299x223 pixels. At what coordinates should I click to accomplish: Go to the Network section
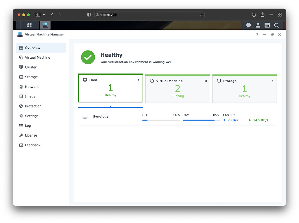(31, 86)
